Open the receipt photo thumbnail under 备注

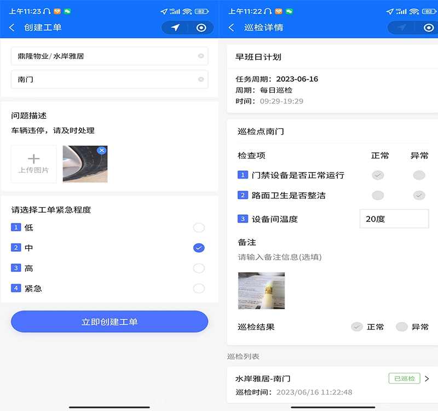point(261,291)
